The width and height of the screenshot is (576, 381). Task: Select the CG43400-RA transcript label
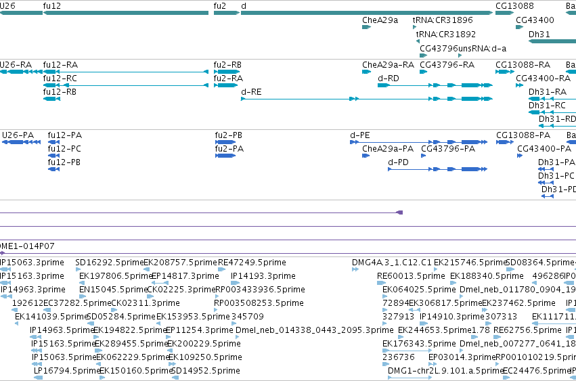tap(543, 79)
